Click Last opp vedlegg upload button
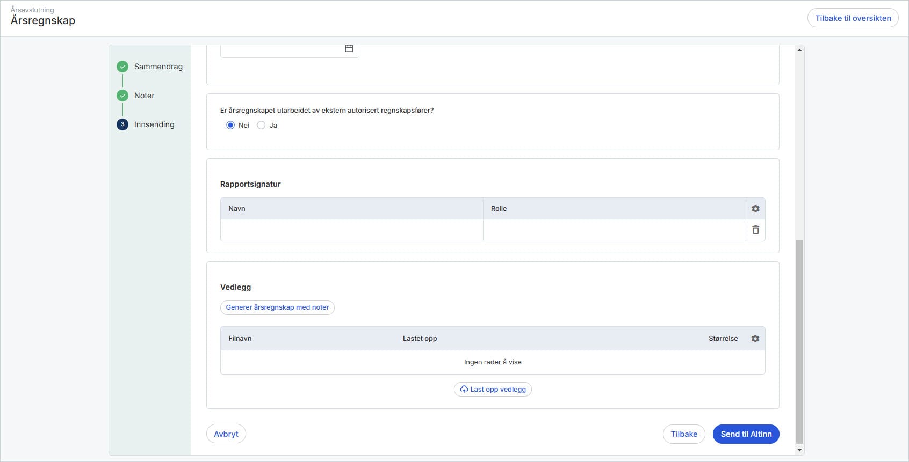The height and width of the screenshot is (462, 909). pyautogui.click(x=493, y=390)
